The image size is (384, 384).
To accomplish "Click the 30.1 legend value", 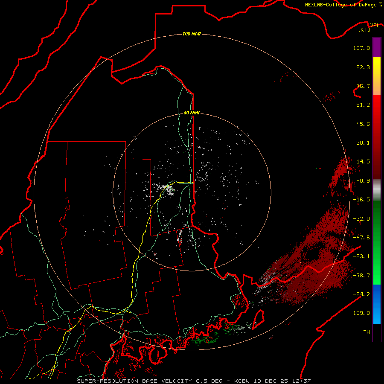I will [x=363, y=143].
